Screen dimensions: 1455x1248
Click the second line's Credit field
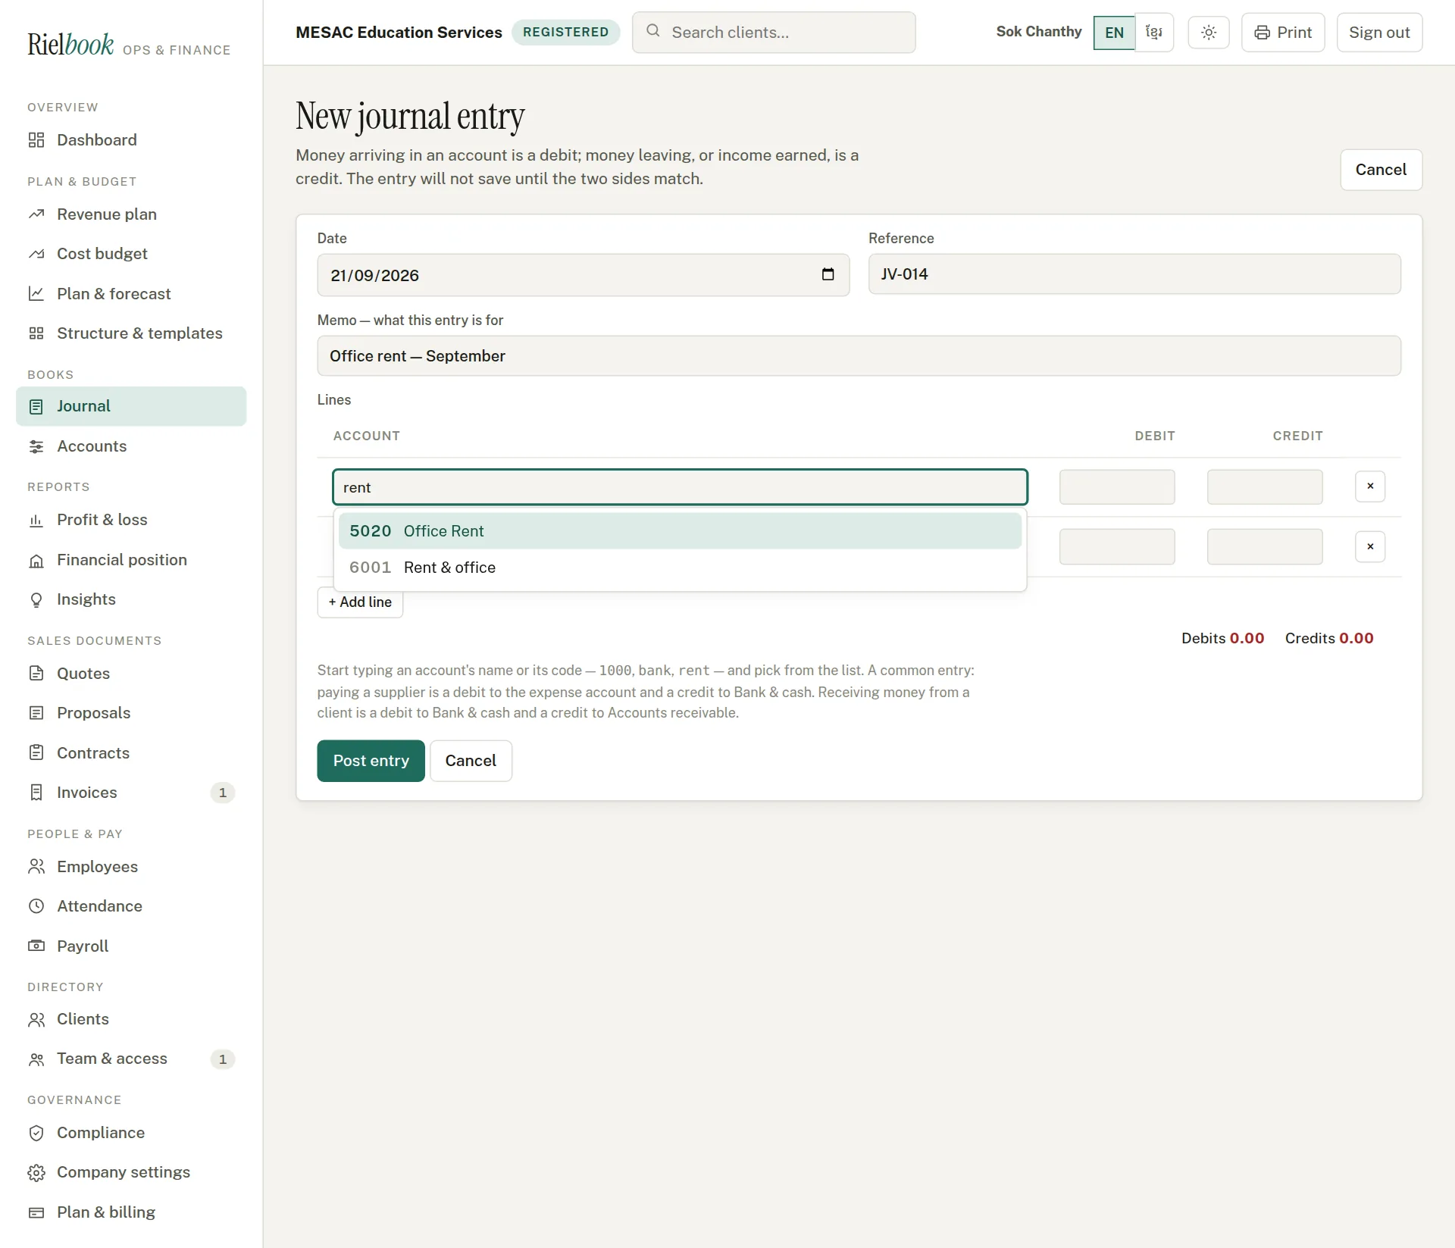point(1265,547)
